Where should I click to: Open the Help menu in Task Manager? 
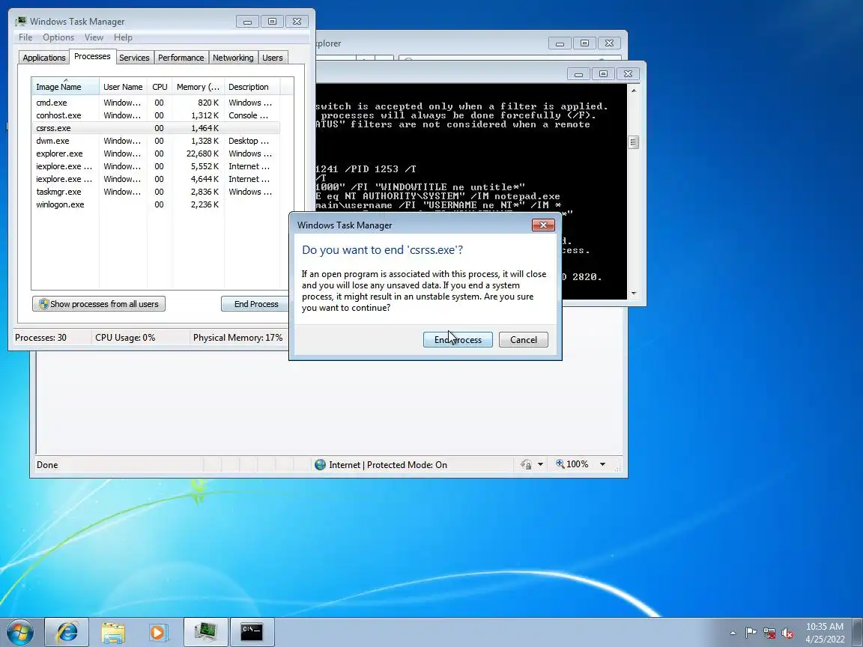point(123,37)
